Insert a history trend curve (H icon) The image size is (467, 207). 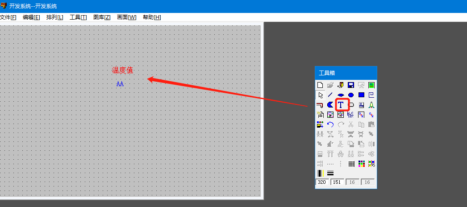click(340, 115)
